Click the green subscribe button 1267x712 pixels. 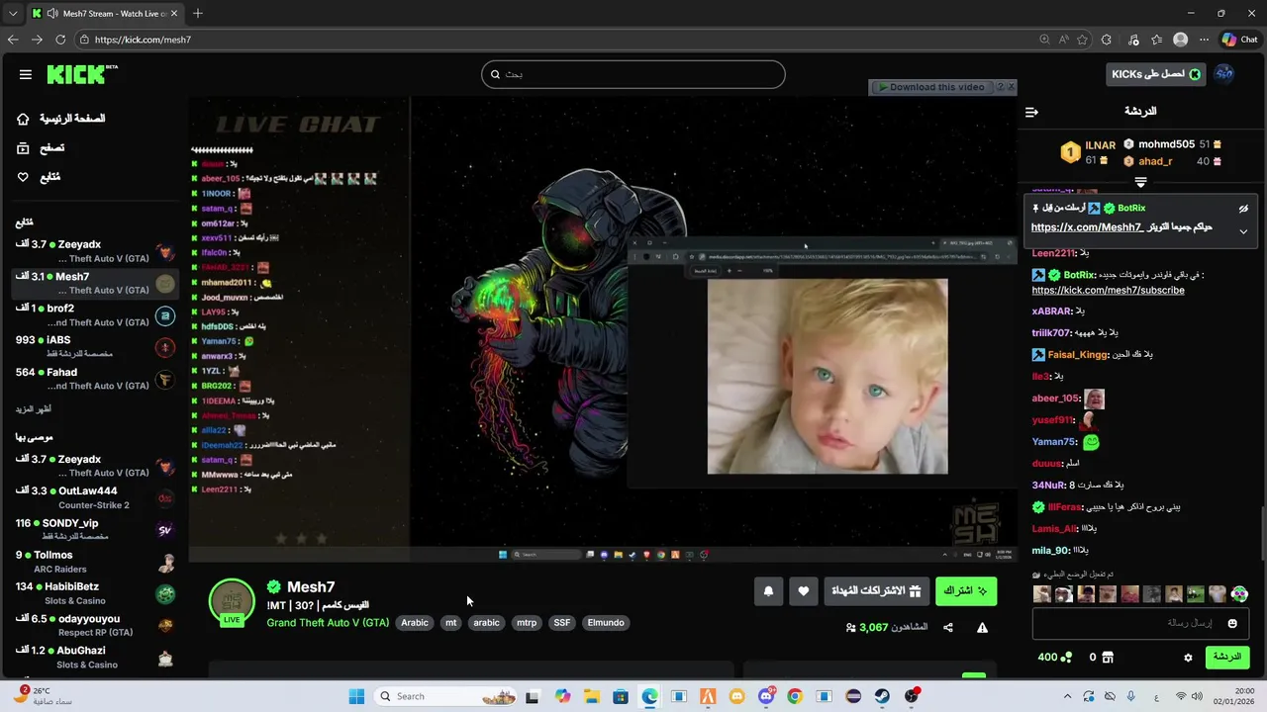pyautogui.click(x=966, y=591)
